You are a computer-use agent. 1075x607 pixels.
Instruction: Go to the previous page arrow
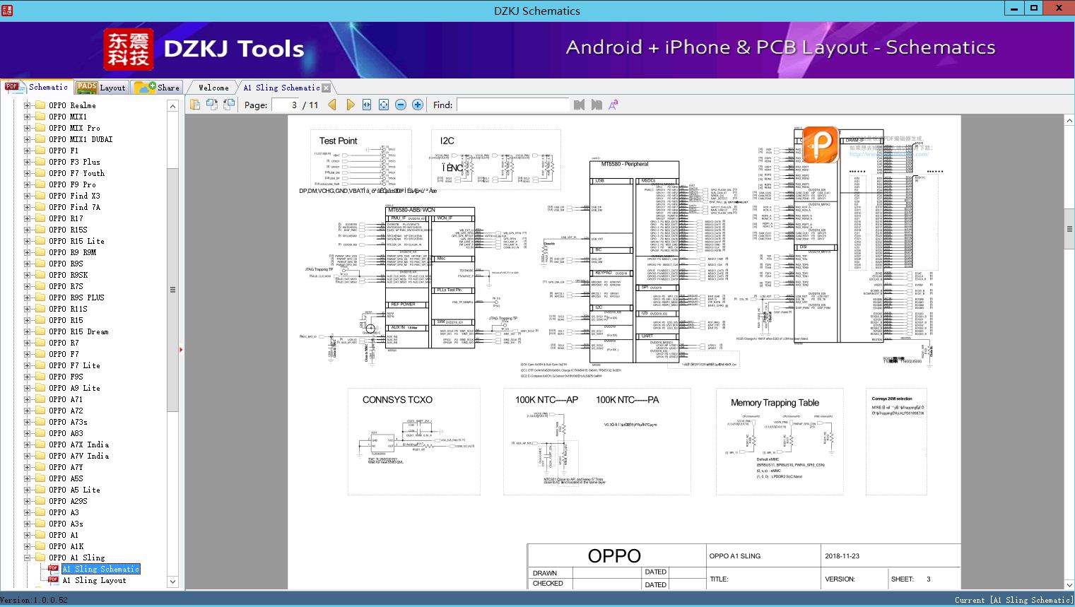point(332,105)
